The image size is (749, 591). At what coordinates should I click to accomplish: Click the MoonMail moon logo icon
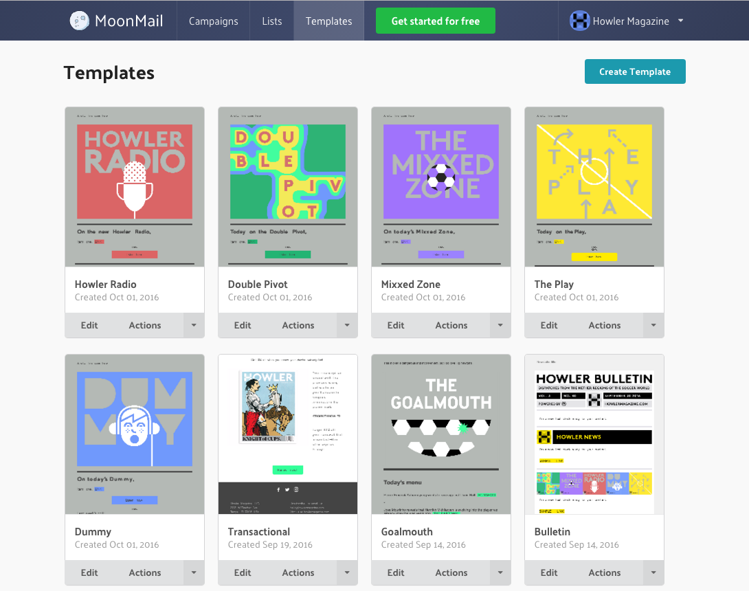click(79, 21)
